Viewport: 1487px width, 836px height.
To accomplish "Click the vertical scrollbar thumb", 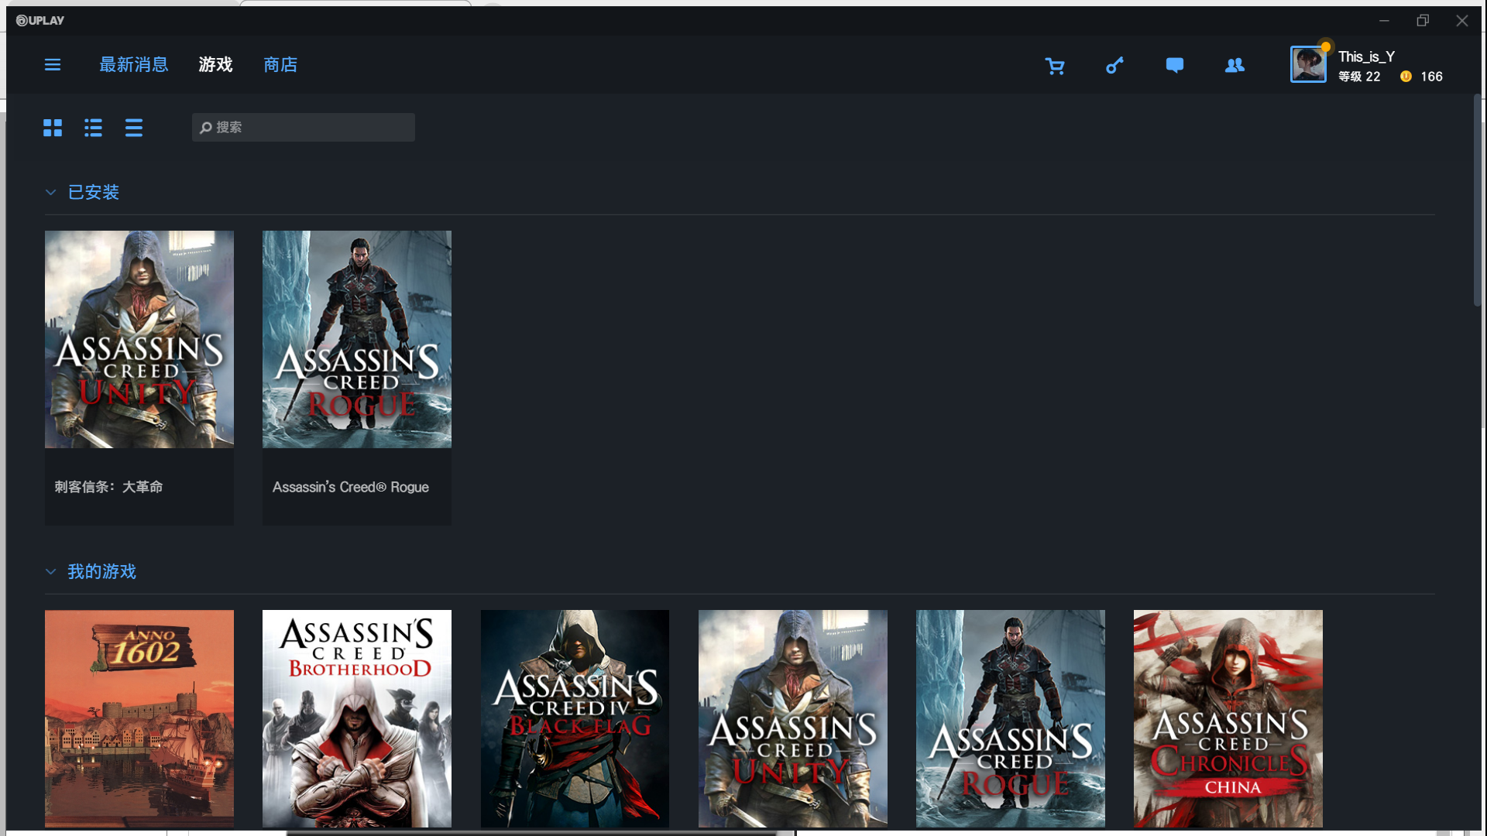I will pos(1478,201).
